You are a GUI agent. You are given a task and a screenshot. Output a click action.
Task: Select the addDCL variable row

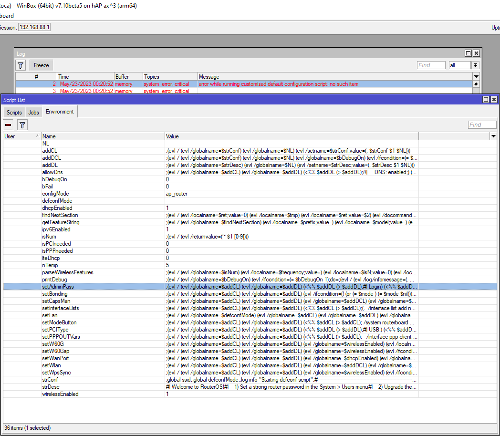tap(250, 158)
